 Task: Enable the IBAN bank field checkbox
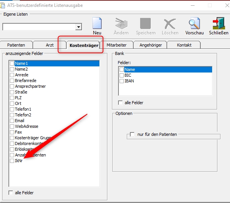(x=122, y=81)
